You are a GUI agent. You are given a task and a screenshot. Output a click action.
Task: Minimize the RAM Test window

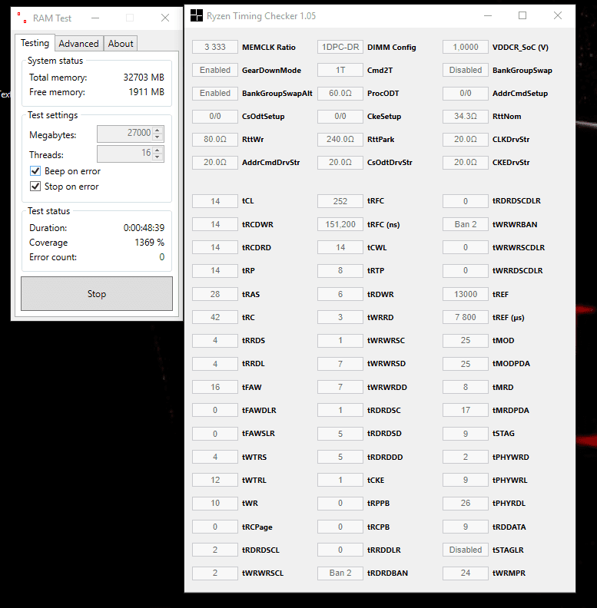[95, 18]
